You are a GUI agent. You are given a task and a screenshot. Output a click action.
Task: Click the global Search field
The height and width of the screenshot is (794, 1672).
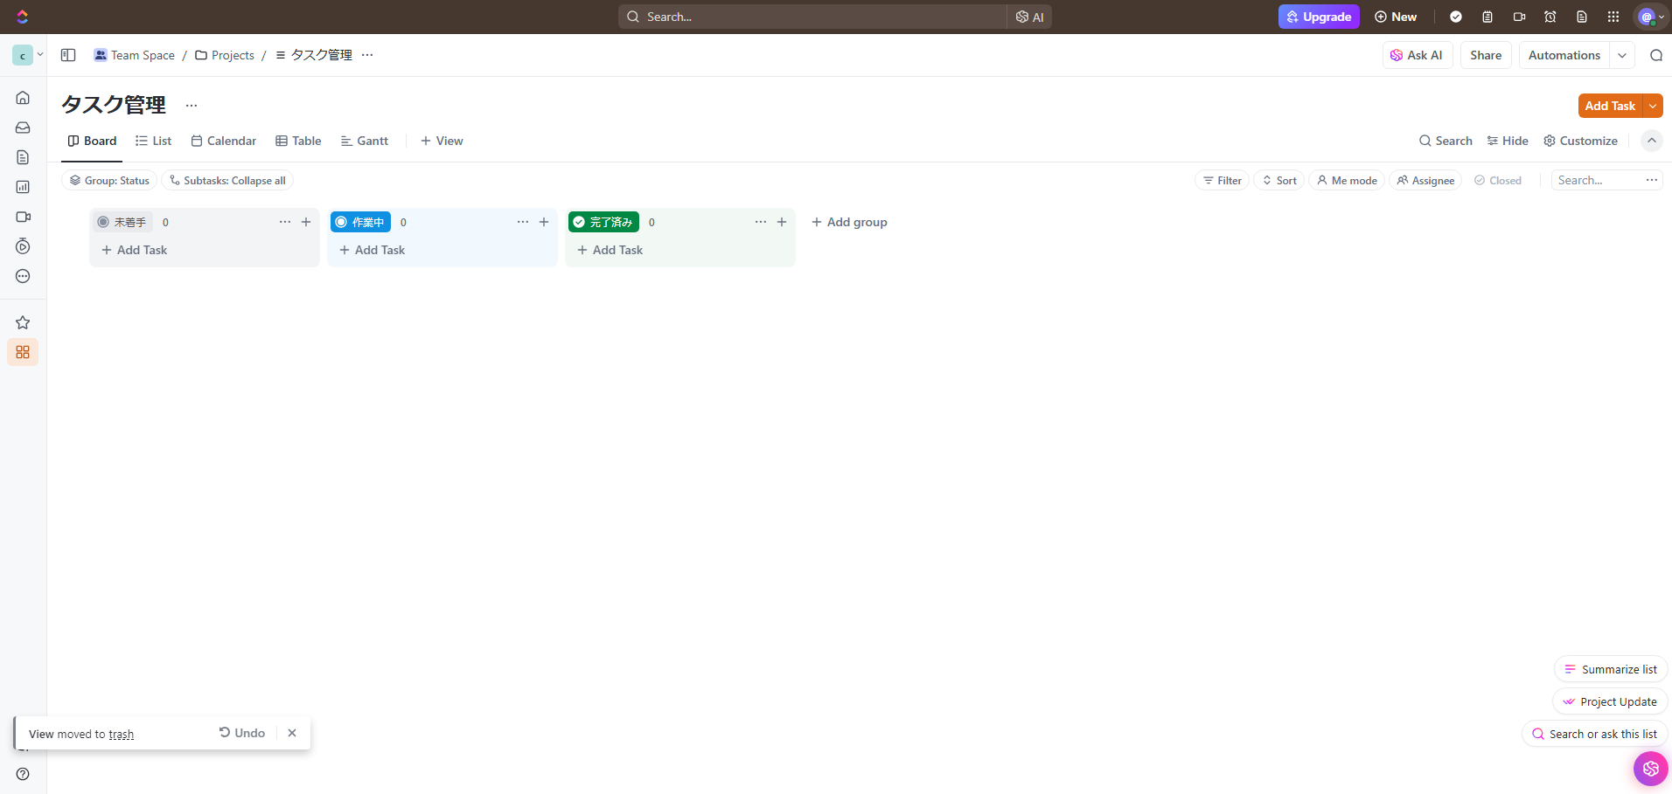pos(812,17)
